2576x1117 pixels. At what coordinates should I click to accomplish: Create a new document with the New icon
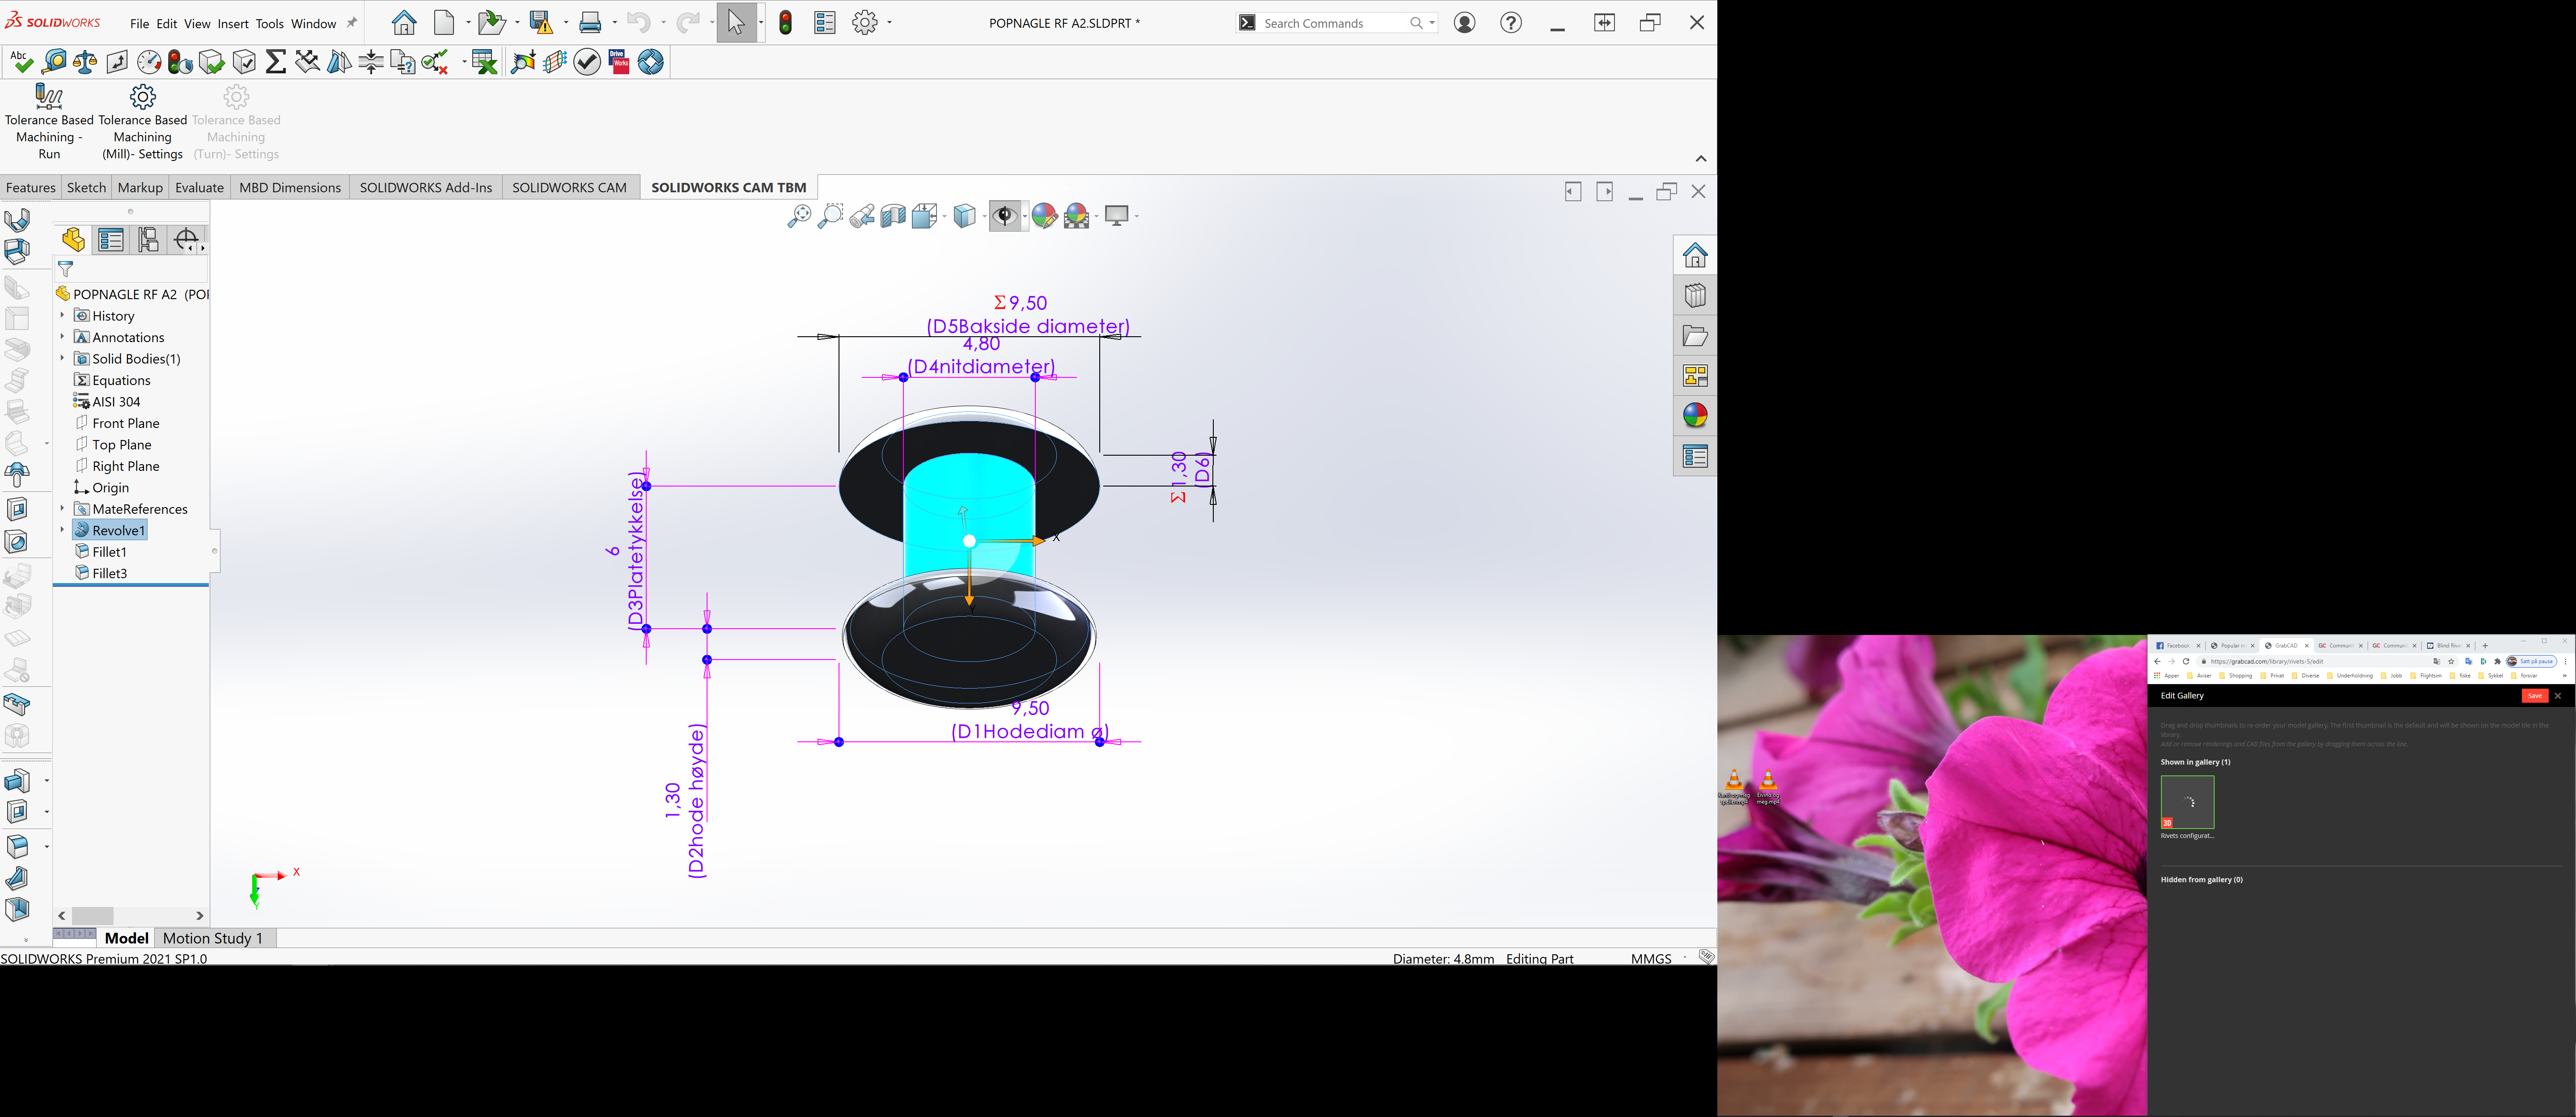(x=445, y=23)
